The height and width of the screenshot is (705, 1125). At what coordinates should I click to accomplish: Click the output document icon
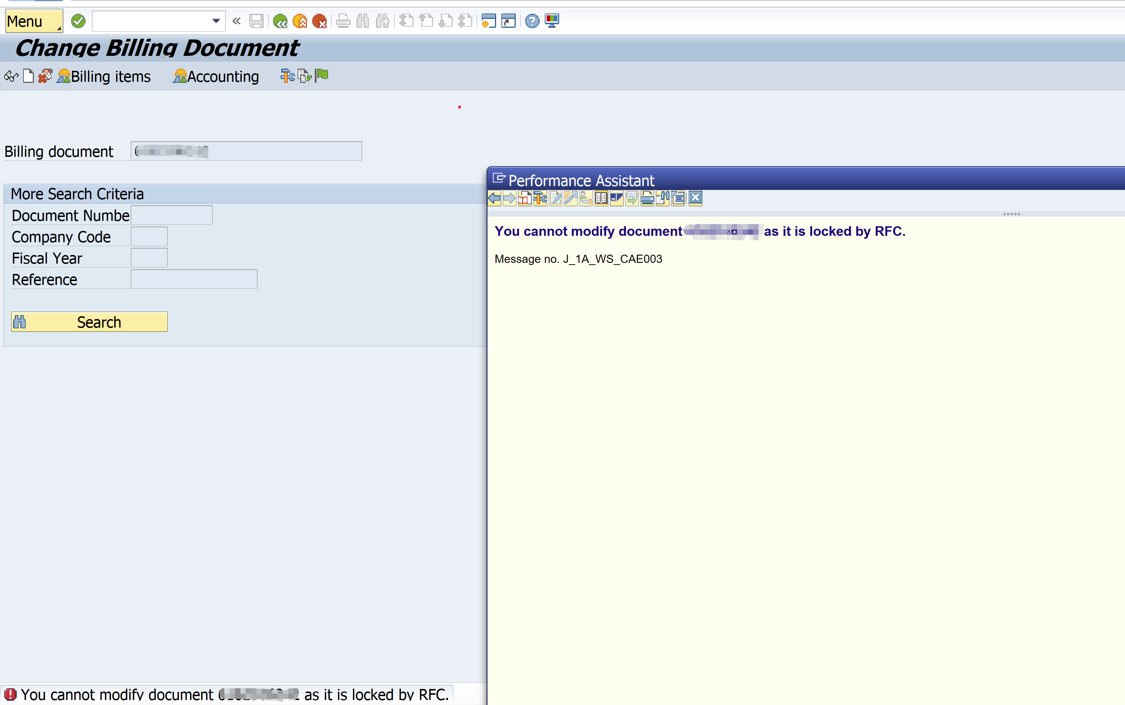304,75
